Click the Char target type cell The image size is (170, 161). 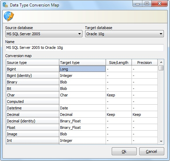click(82, 95)
